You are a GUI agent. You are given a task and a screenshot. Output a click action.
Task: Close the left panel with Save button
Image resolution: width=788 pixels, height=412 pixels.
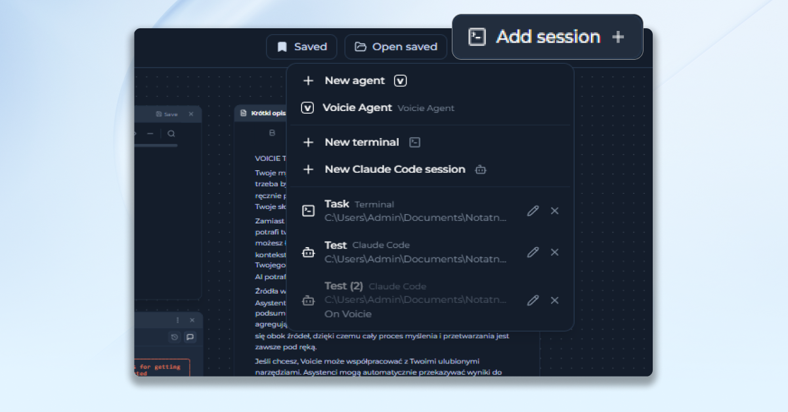tap(191, 114)
